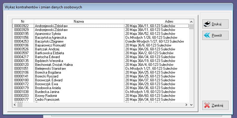Select the Cedro Franciszek row
This screenshot has height=118, width=237.
[101, 100]
